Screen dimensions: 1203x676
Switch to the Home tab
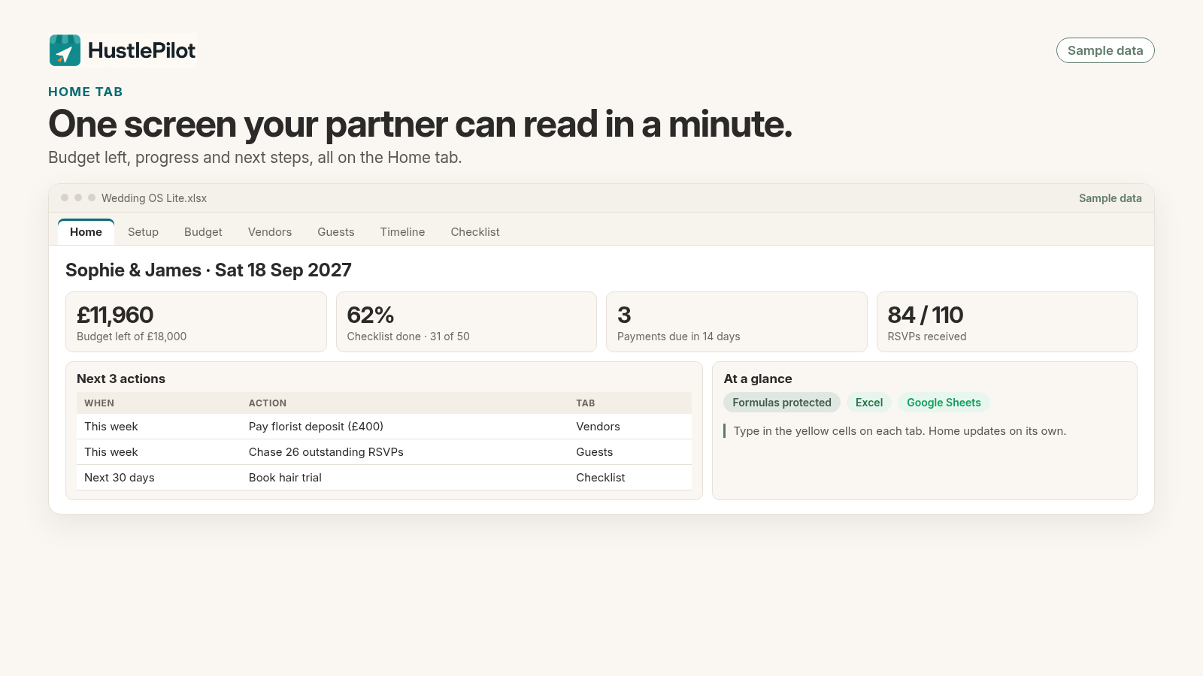tap(86, 232)
